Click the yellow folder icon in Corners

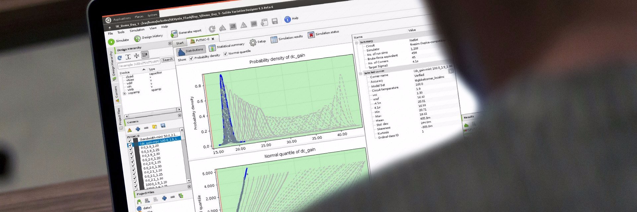coord(155,127)
